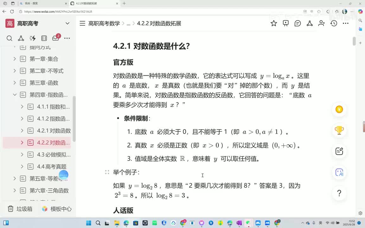Viewport: 365px width, 228px height.
Task: Click 4.2.2 对数函数拓展 breadcrumb title
Action: 159,23
